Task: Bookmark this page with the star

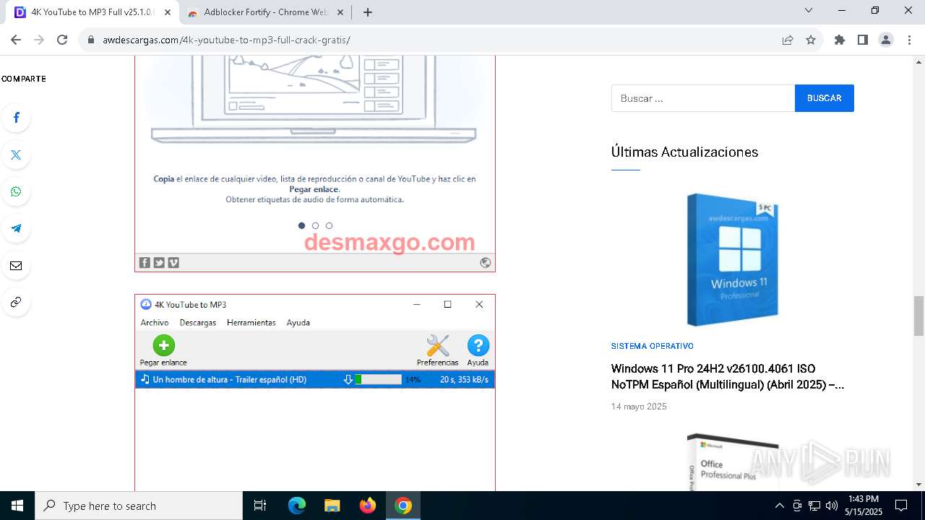Action: tap(811, 40)
